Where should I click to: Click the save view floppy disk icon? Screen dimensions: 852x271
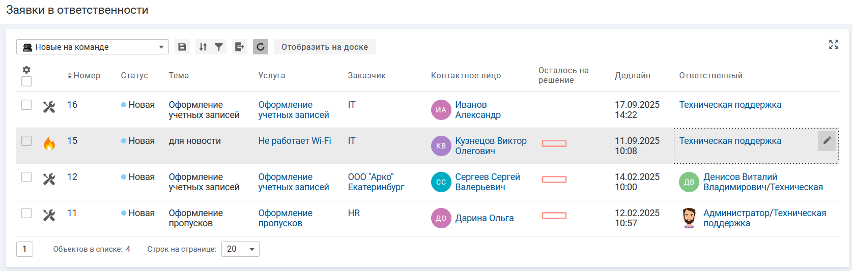(182, 47)
